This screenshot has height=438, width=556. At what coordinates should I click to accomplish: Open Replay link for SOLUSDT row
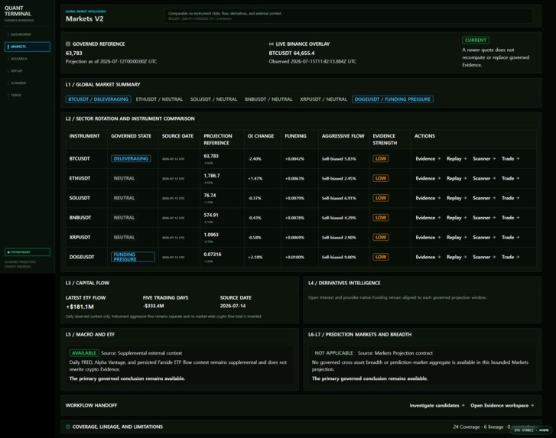(x=457, y=198)
